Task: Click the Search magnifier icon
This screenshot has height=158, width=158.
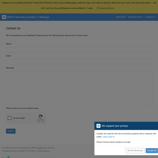Action: [123, 17]
